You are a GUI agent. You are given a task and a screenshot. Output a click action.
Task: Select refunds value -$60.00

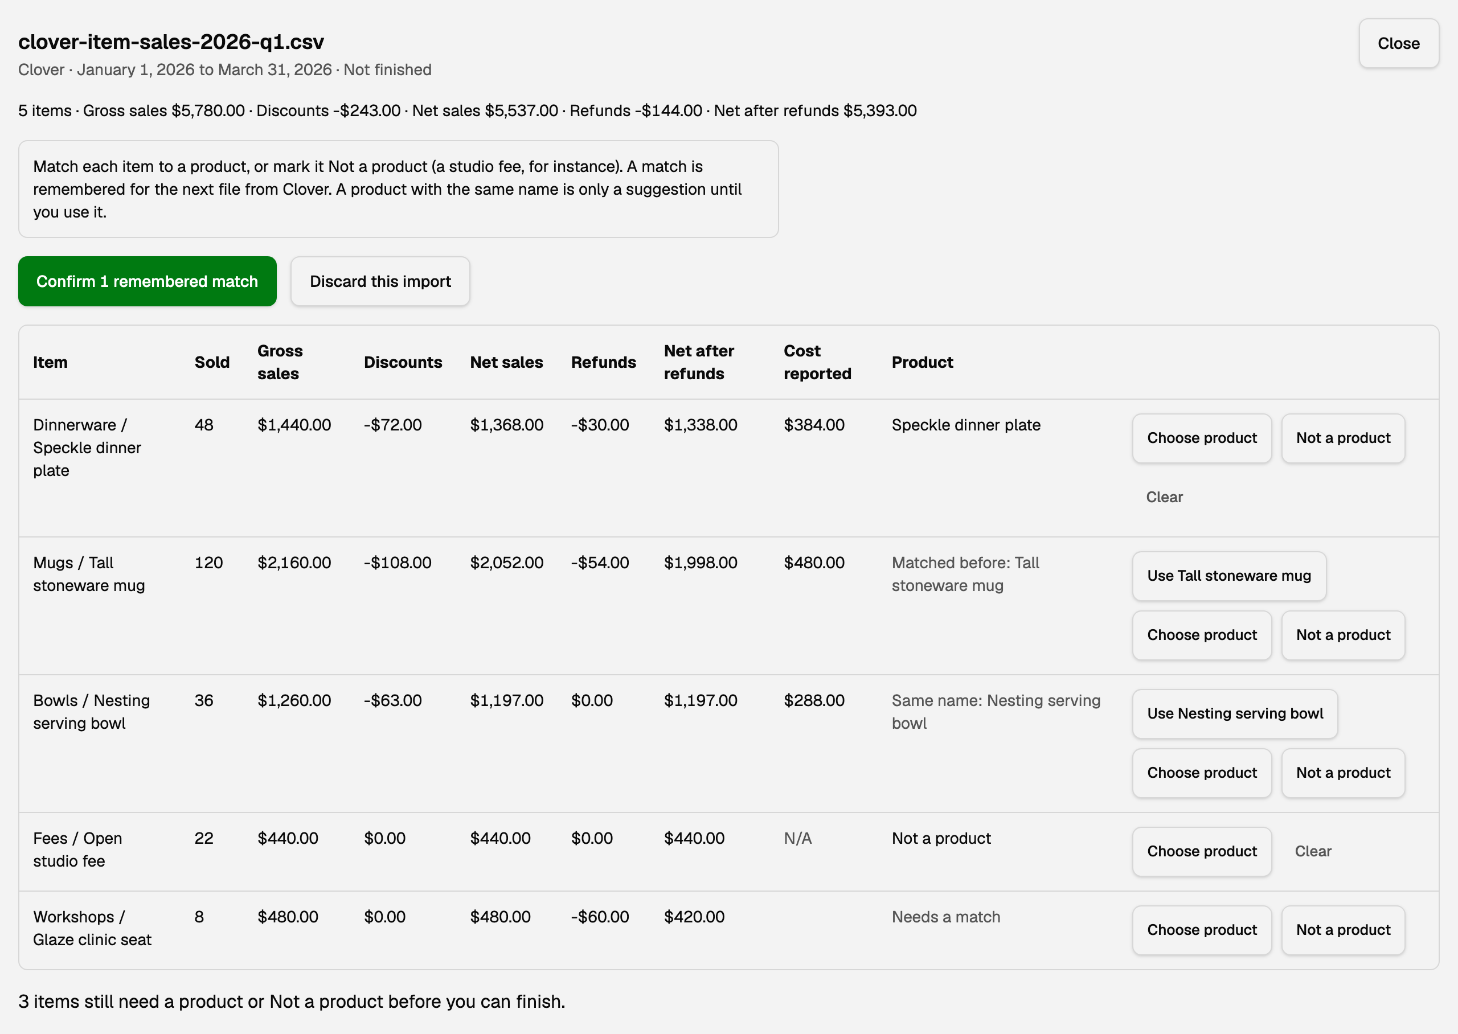point(600,917)
